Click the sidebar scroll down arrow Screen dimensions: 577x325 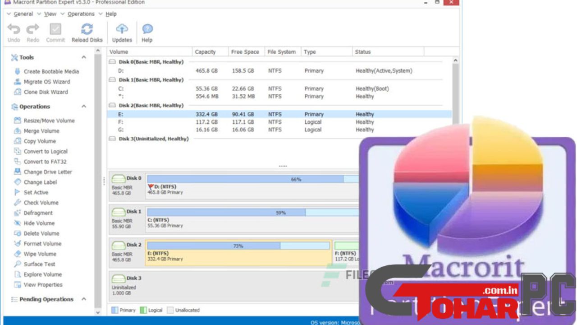tap(98, 312)
